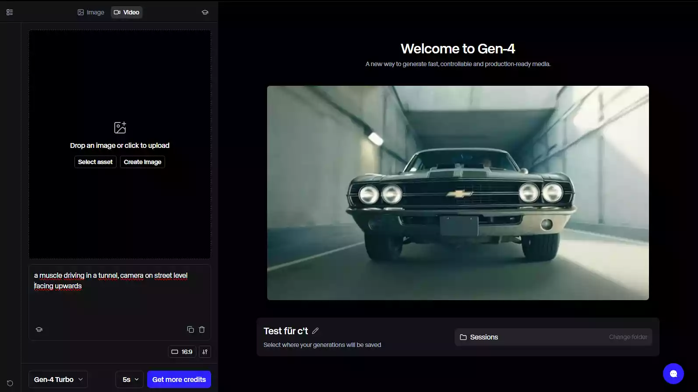Open the chat support bubble
The height and width of the screenshot is (392, 698).
click(x=673, y=374)
